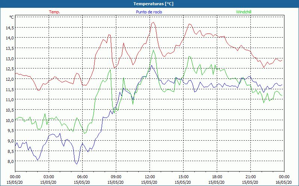Viewport: 299px width, 186px height.
Task: Click the 00:00 time label above 16/05/20
Action: tap(284, 177)
